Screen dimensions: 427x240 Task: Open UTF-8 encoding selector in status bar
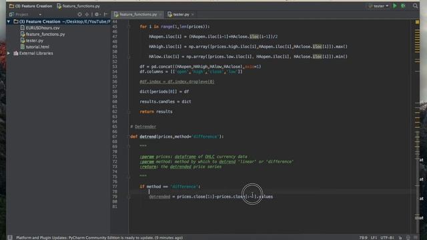click(x=387, y=237)
